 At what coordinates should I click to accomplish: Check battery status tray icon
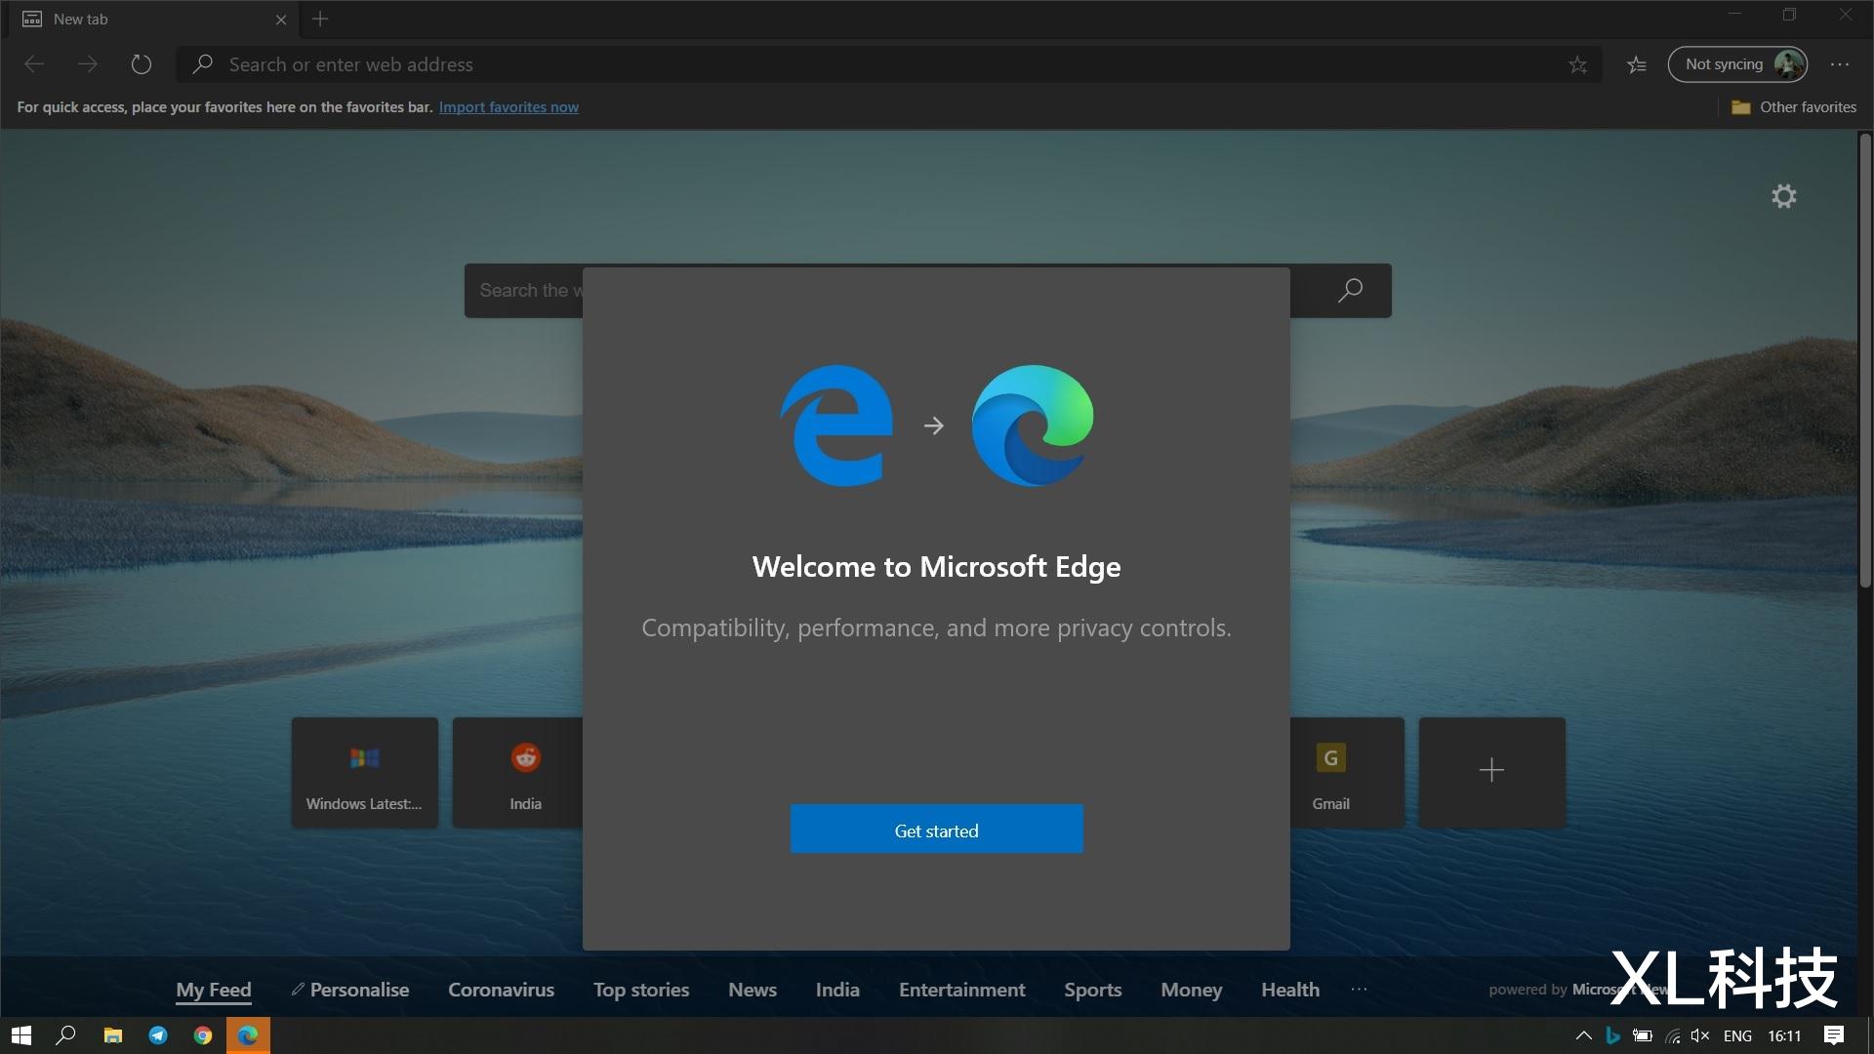(1643, 1035)
